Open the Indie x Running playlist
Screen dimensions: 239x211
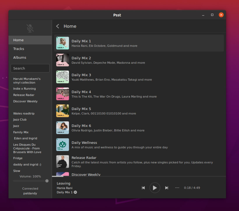point(25,89)
